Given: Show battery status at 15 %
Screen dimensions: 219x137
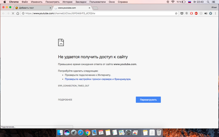Looking at the screenshot, I should 181,2.
